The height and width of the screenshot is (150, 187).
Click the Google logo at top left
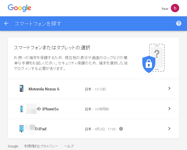[x=19, y=8]
